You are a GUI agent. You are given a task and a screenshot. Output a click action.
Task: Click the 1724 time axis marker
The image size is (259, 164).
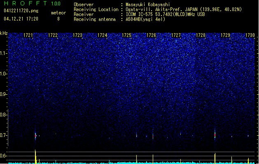(x=102, y=35)
